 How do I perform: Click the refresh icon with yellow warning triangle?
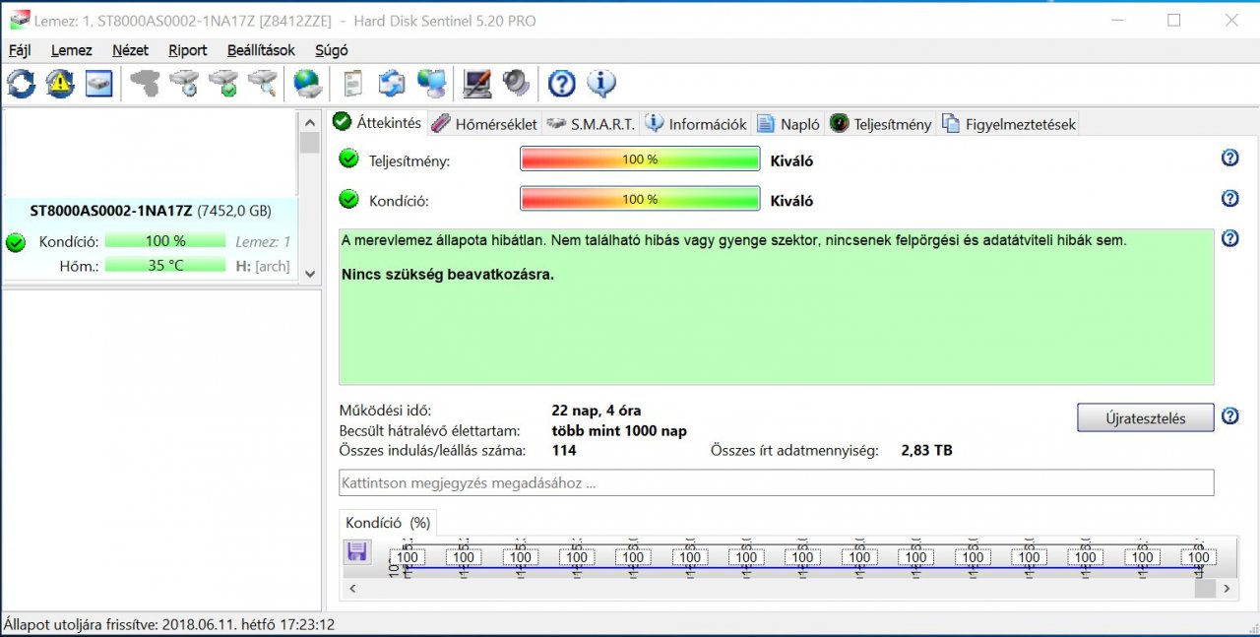[60, 84]
